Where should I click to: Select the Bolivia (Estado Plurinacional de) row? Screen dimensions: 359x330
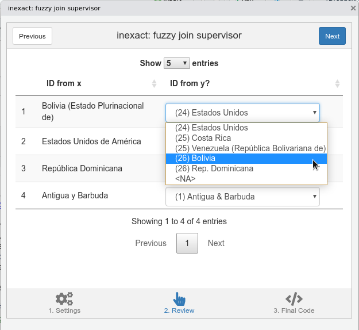coord(92,112)
